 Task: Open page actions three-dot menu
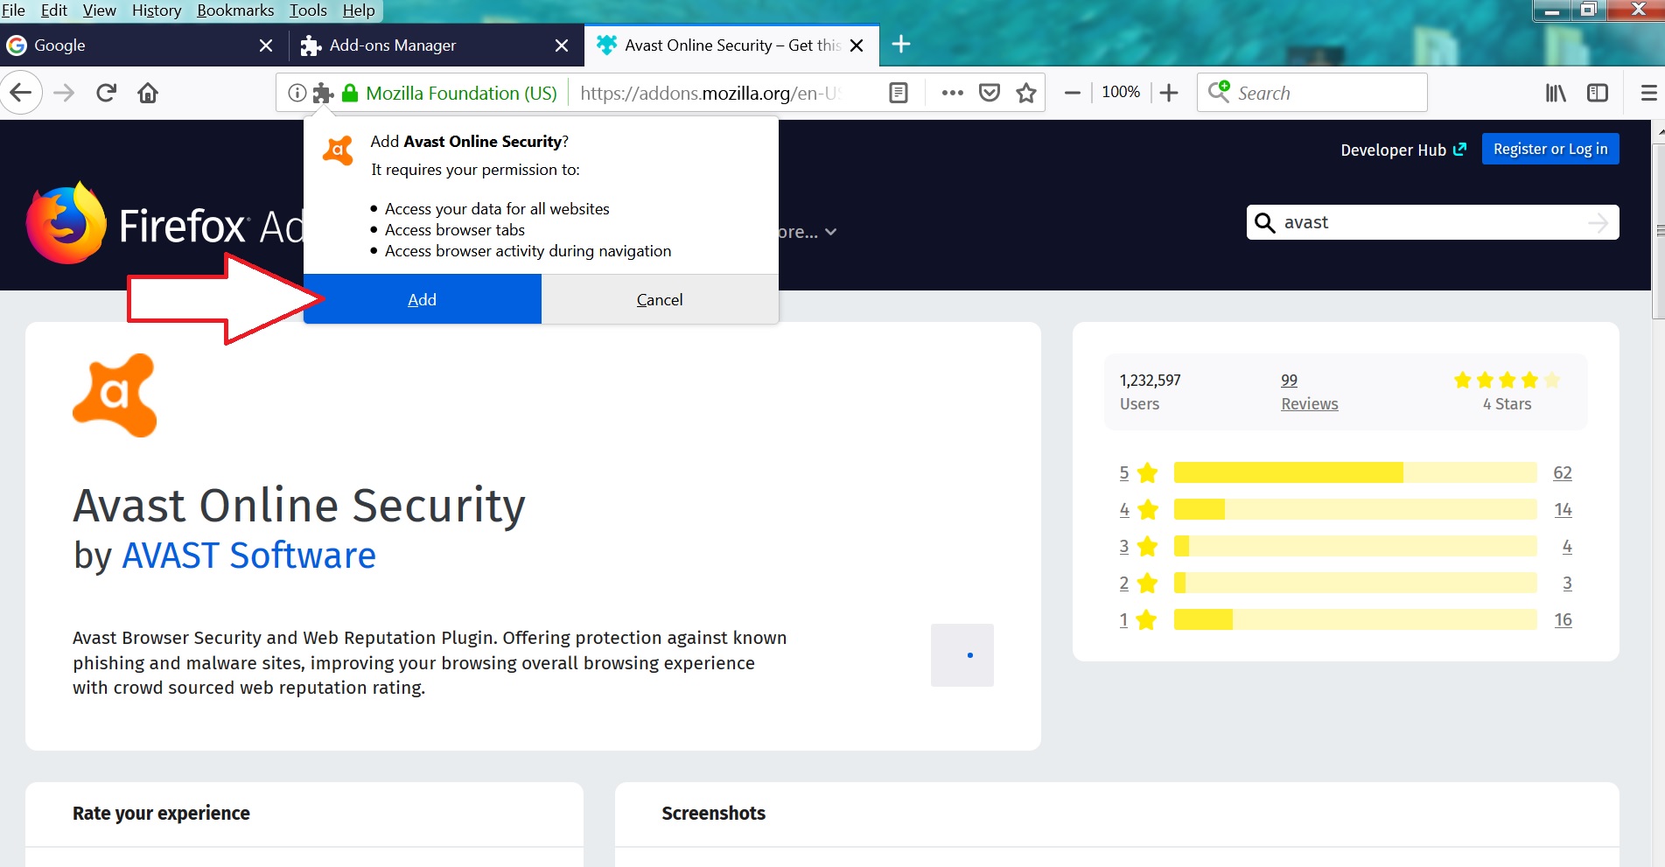tap(952, 93)
